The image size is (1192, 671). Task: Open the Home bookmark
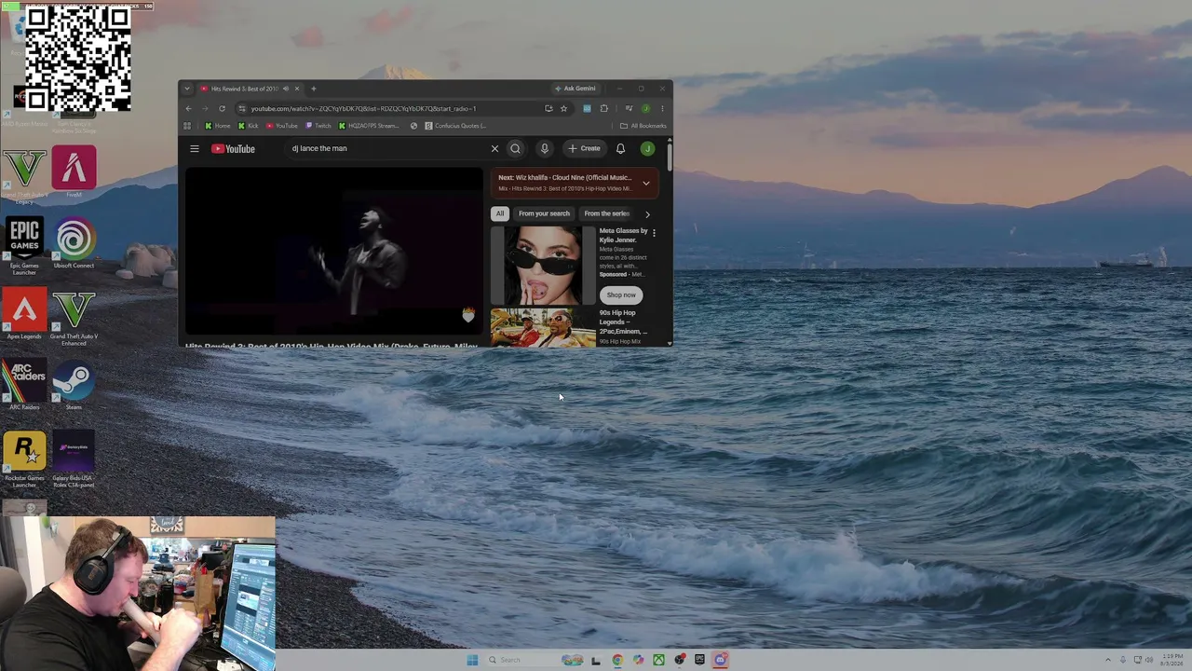point(218,126)
